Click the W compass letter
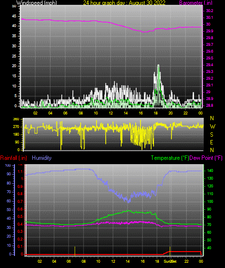 (x=212, y=127)
